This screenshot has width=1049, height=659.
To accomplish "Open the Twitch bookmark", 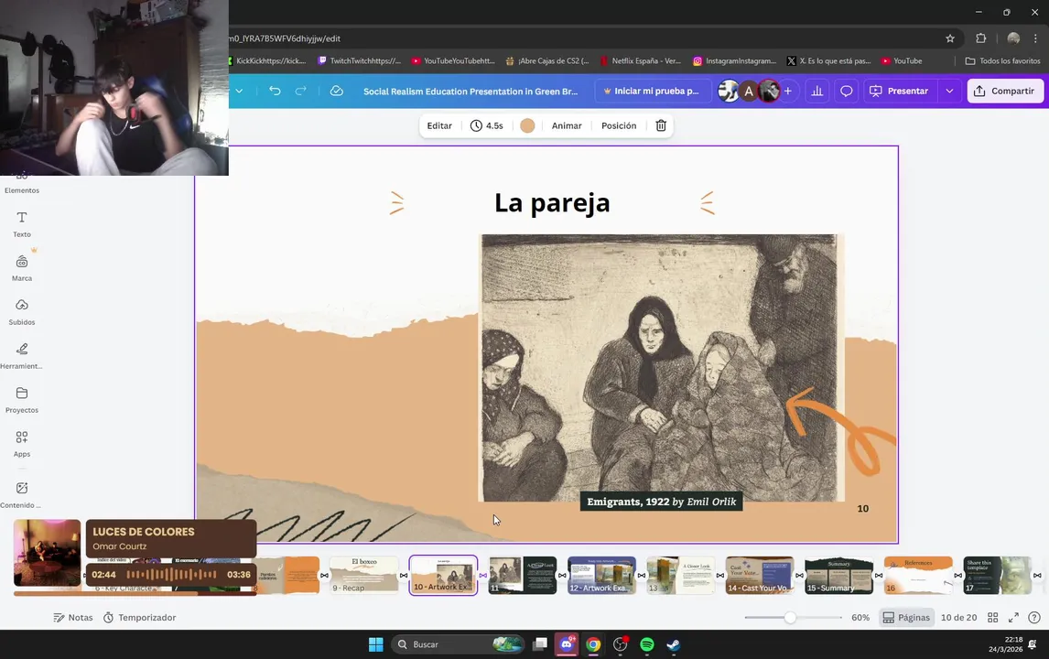I will [359, 61].
